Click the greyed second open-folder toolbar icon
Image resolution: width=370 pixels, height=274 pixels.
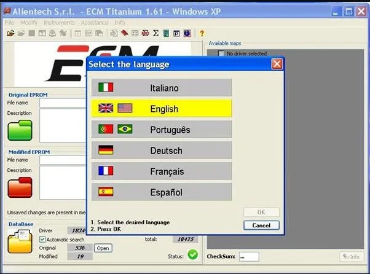click(22, 33)
